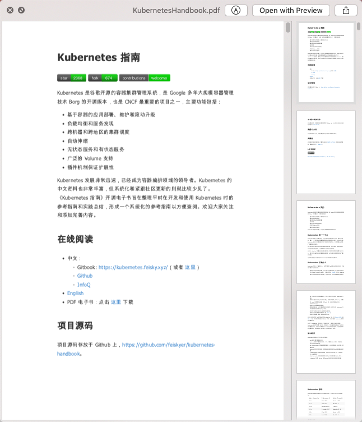Select the second page thumbnail

[326, 152]
